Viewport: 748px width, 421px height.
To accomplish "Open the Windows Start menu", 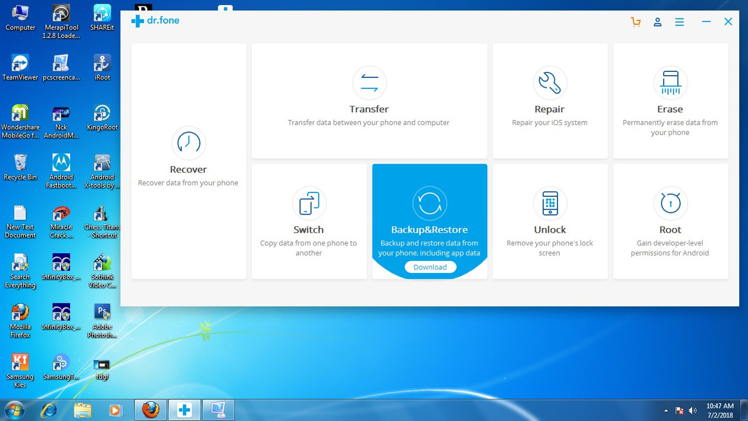I will [13, 410].
